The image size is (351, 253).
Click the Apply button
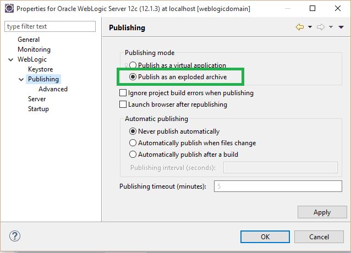(x=322, y=212)
